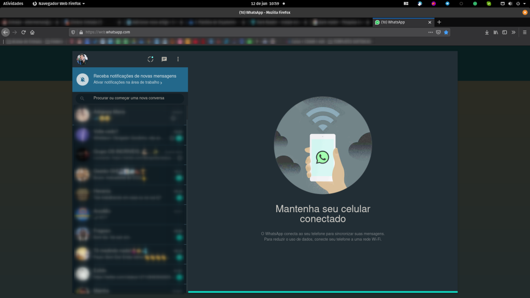The height and width of the screenshot is (298, 530).
Task: Click the muted bell notification icon
Action: tap(82, 79)
